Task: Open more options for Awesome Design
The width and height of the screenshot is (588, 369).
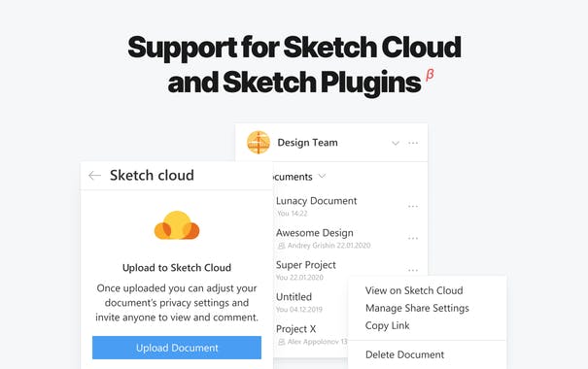Action: [413, 238]
